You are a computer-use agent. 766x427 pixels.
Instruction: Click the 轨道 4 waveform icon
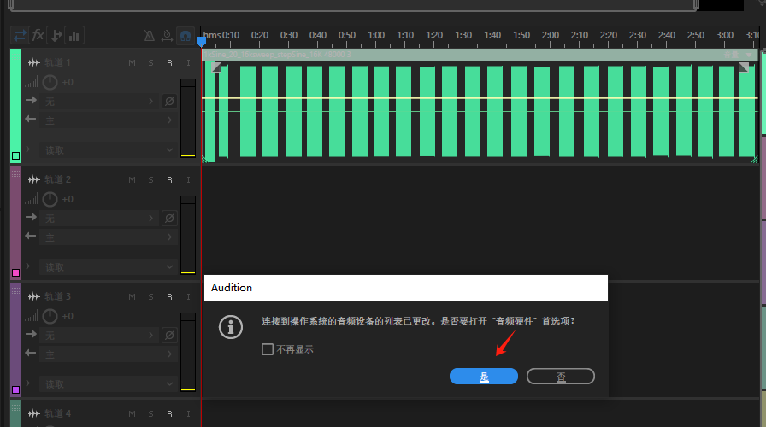tap(33, 414)
